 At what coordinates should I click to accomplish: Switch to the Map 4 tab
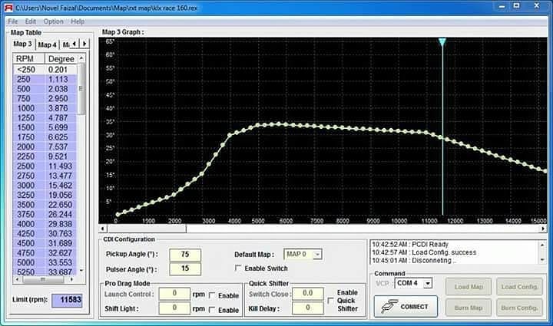pos(48,44)
